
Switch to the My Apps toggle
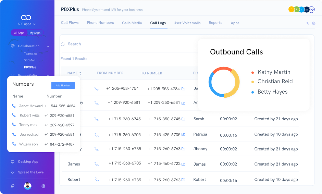click(x=35, y=33)
